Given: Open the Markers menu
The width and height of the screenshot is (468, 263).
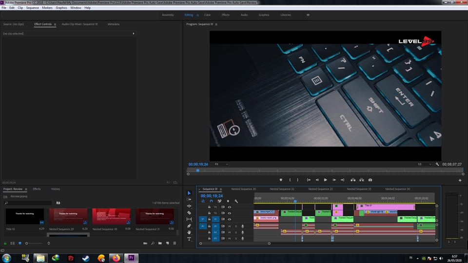Looking at the screenshot, I should 47,8.
